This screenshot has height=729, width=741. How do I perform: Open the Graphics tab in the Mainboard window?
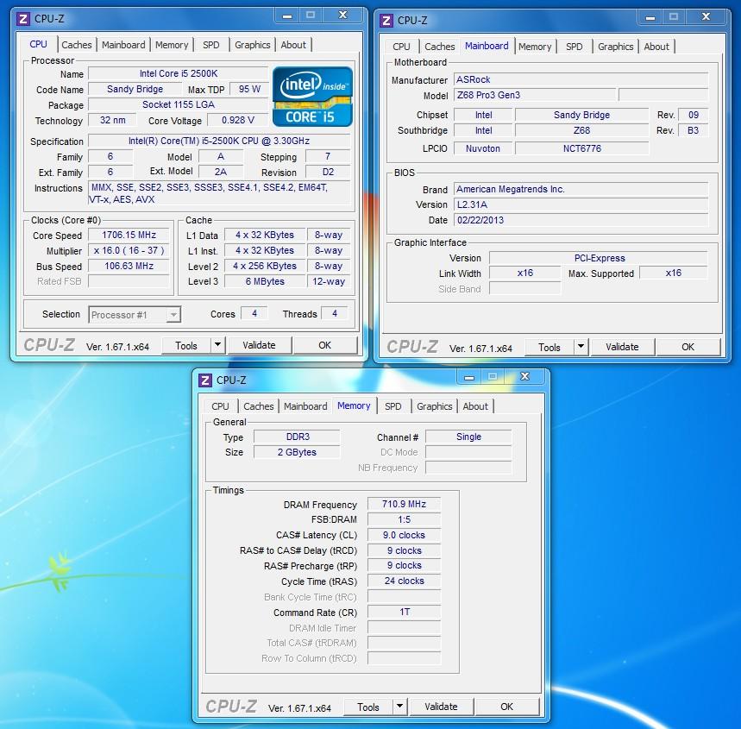point(615,47)
